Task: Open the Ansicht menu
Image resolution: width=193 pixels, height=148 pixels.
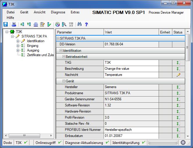Action: [40, 12]
